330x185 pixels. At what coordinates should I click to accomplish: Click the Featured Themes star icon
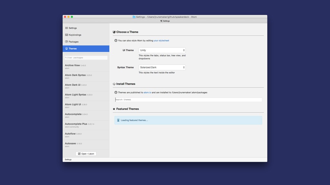tap(114, 109)
